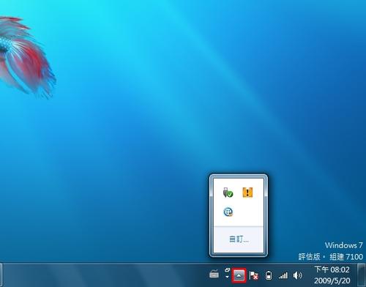366x287 pixels.
Task: Click the betta fish wallpaper image
Action: [x=26, y=56]
